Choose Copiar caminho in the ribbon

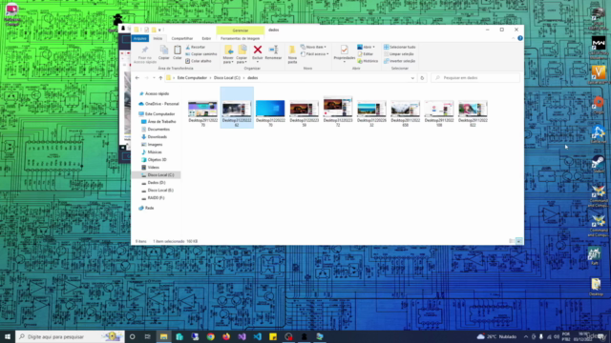[x=201, y=54]
